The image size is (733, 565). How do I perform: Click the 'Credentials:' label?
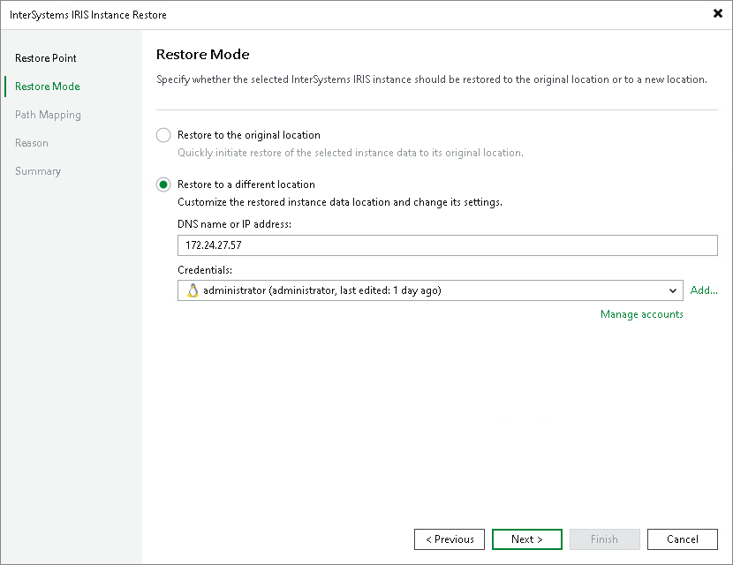(x=205, y=270)
